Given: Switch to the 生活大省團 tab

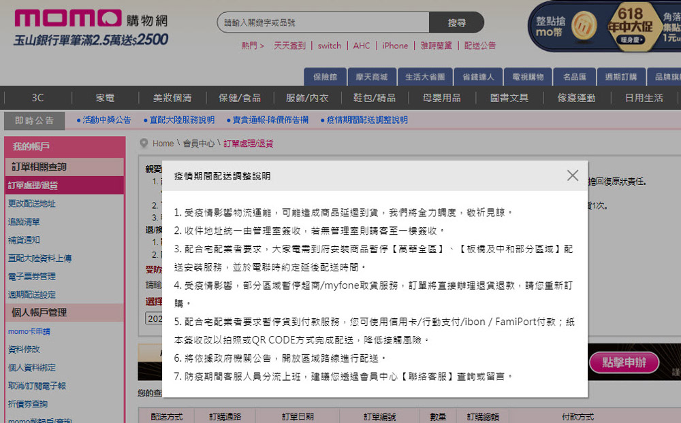Looking at the screenshot, I should tap(425, 77).
